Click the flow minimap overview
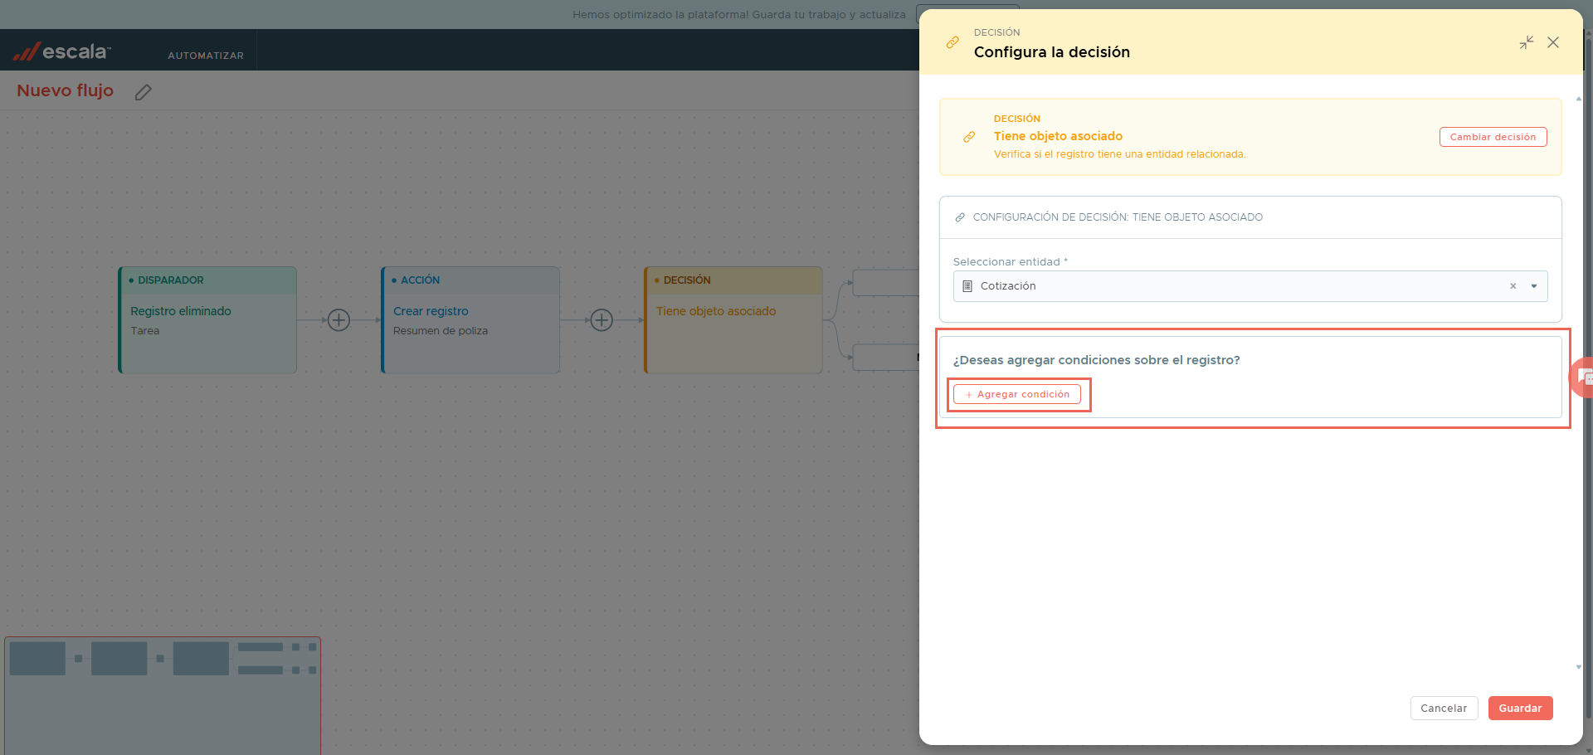The image size is (1593, 755). coord(163,695)
